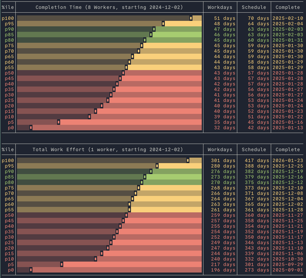Click the completion date 2025-02-04

pyautogui.click(x=288, y=24)
